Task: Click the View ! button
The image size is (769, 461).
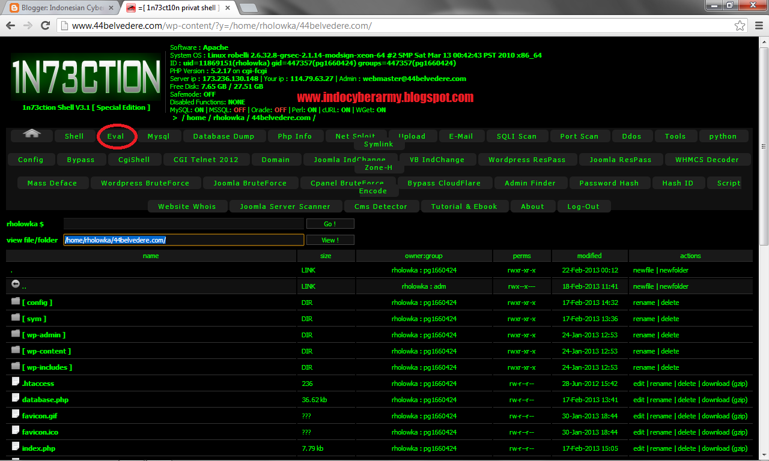Action: point(330,240)
